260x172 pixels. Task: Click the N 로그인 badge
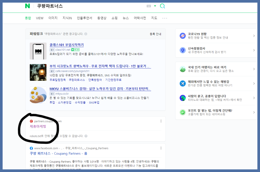(75, 50)
